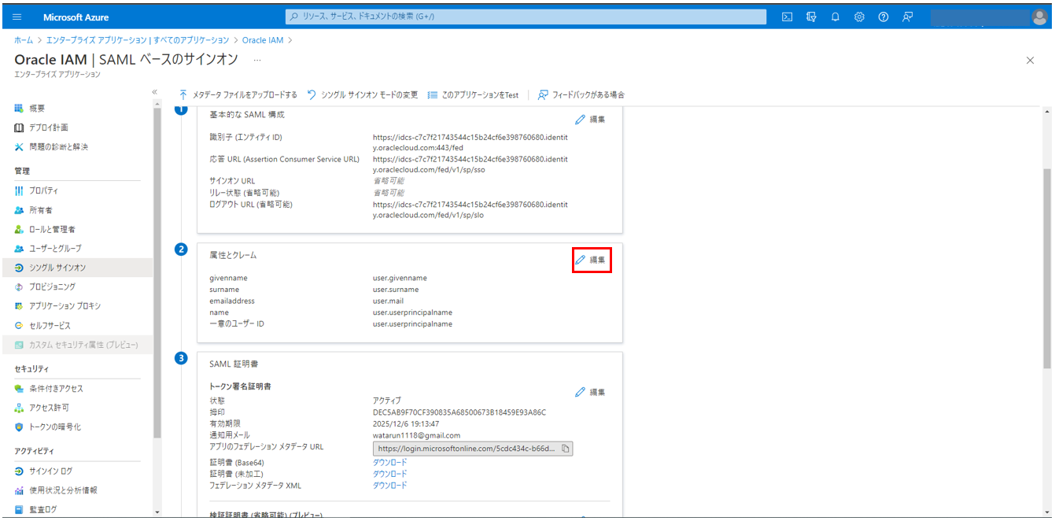Click 編集 for 属性とクレーム section
The height and width of the screenshot is (521, 1055).
pos(591,260)
